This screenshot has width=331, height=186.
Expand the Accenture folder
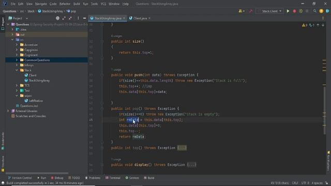(x=17, y=45)
